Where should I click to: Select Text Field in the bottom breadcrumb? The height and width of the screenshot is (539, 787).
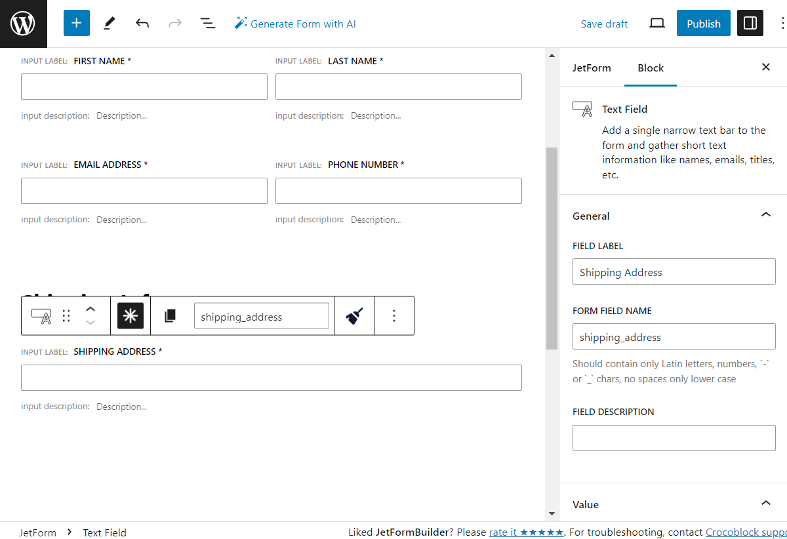(104, 532)
